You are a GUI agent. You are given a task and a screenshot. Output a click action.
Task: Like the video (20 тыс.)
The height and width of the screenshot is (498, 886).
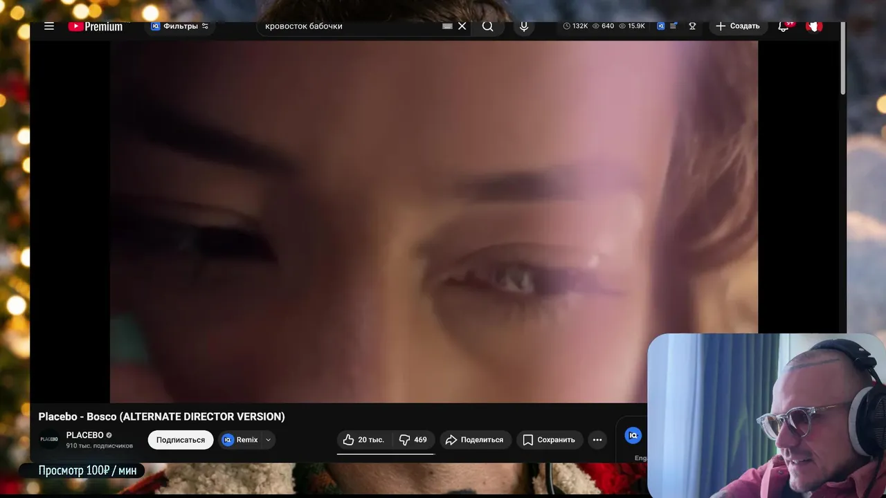tap(364, 440)
